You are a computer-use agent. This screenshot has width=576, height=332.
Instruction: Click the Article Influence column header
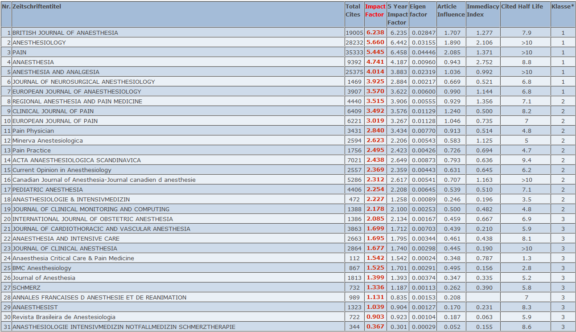[451, 11]
